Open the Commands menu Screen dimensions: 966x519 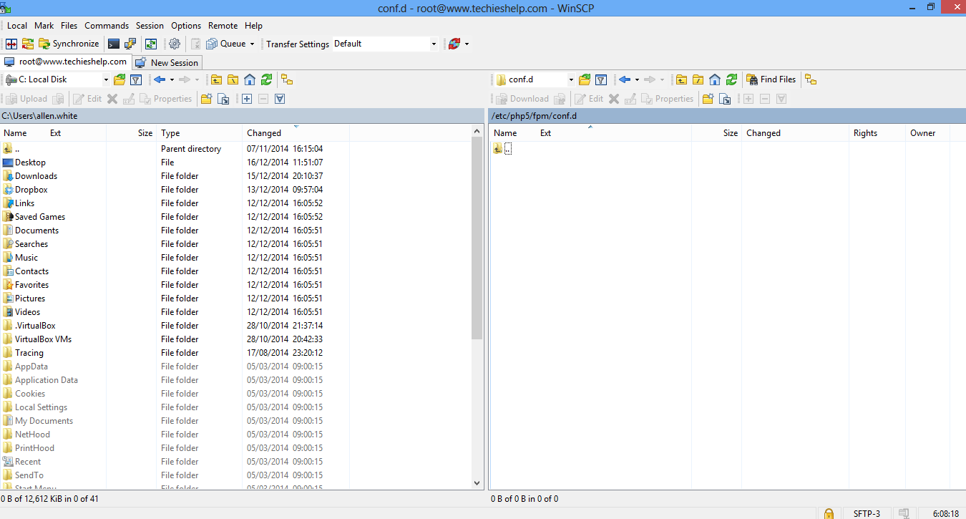click(107, 25)
